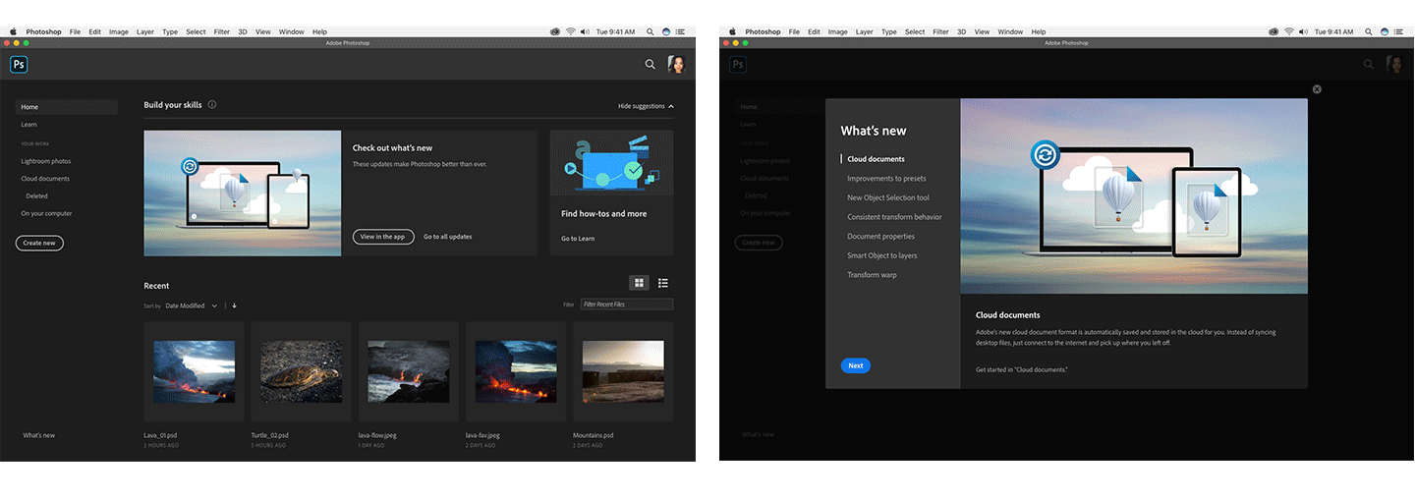Collapse suggestions with Hide suggestions chevron

point(671,106)
